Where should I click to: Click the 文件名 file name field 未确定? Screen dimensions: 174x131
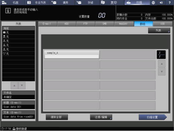[x=19, y=97]
